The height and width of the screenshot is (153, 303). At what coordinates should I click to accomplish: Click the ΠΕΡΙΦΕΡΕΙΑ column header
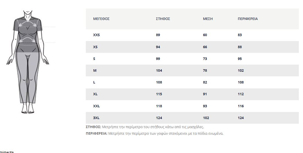coord(248,19)
